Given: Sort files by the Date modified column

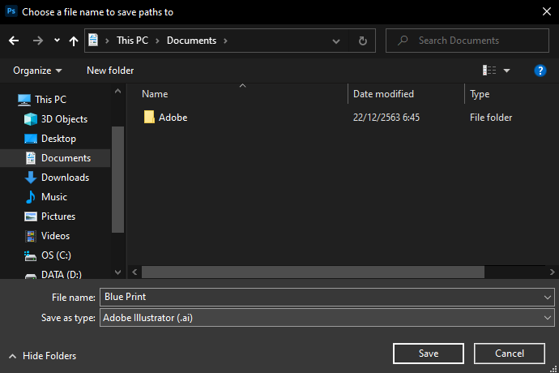Looking at the screenshot, I should (x=383, y=94).
